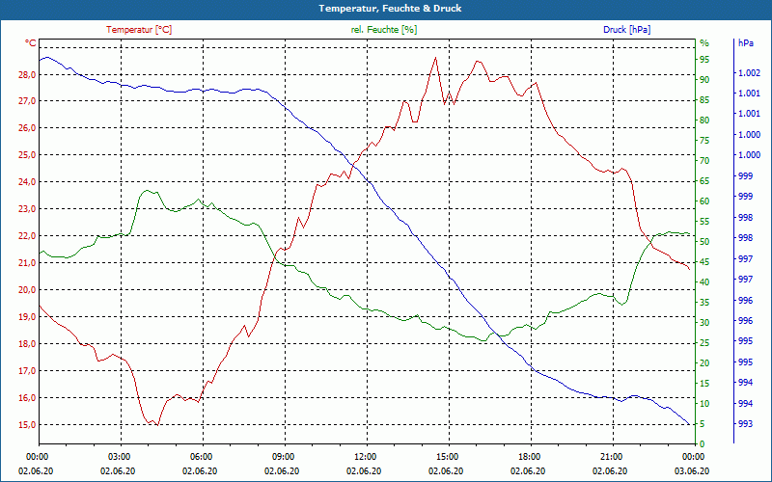
Task: Click the chart title 'Temperatur, Feuchte & Druck'
Action: click(390, 9)
